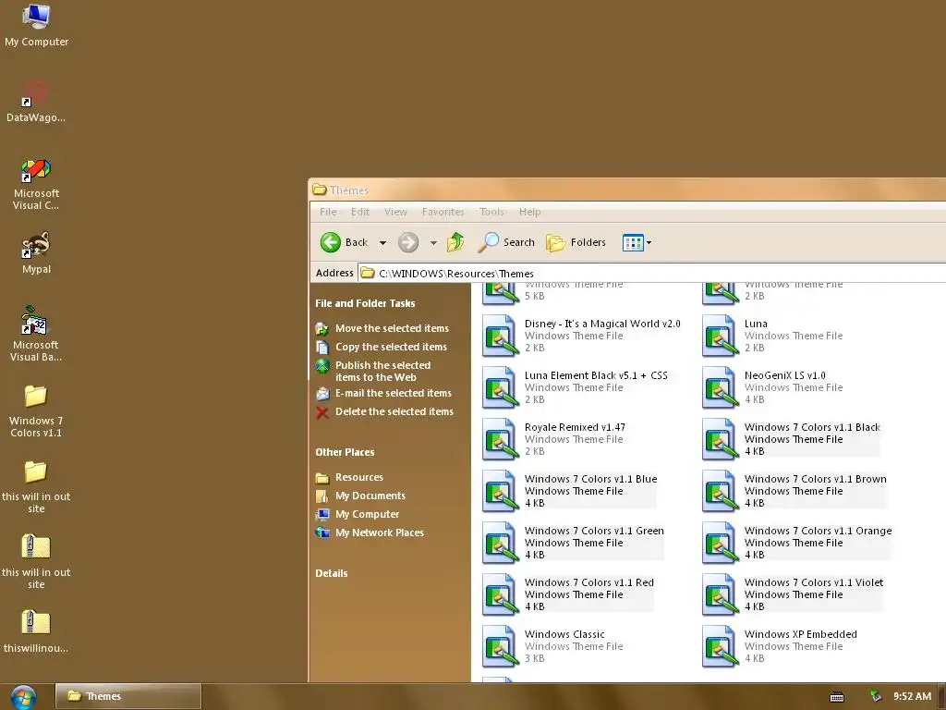Screen dimensions: 946x710
Task: Open the Favorites menu
Action: 443,212
